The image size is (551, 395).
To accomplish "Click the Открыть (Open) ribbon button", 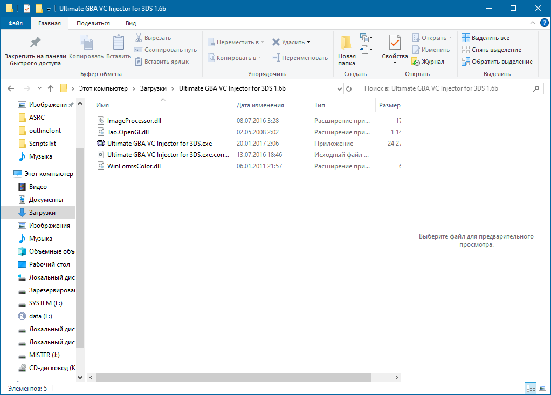I will [432, 38].
